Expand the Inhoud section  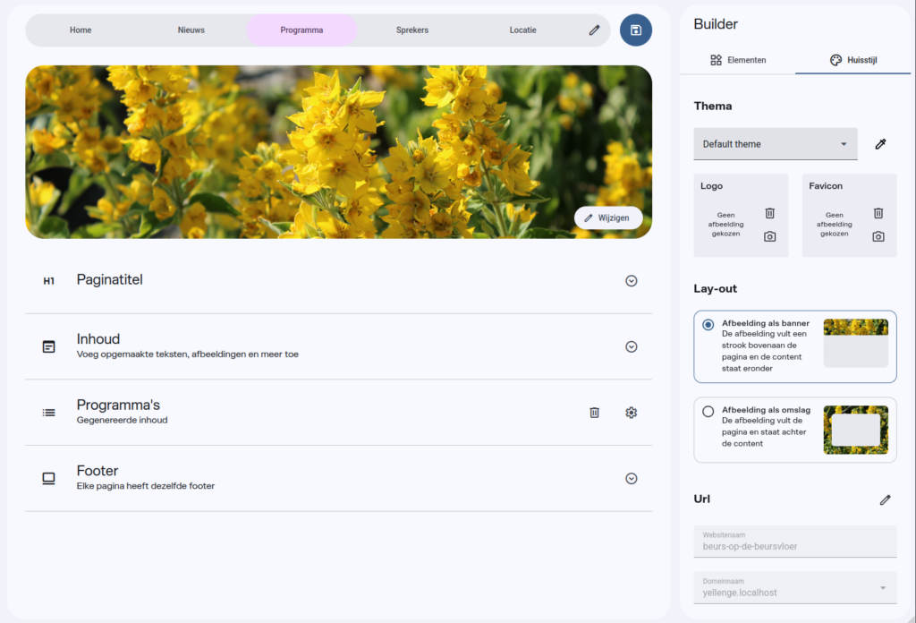(x=631, y=347)
